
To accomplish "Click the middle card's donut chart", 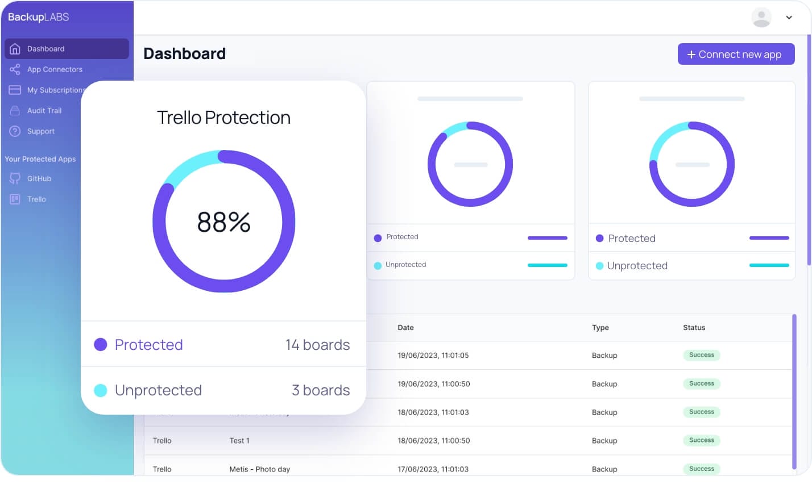I will click(x=470, y=164).
